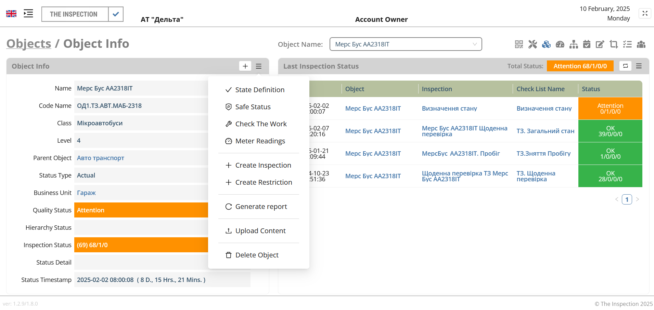Viewport: 654px width, 310px height.
Task: Click the hierarchy tree icon
Action: pyautogui.click(x=574, y=44)
